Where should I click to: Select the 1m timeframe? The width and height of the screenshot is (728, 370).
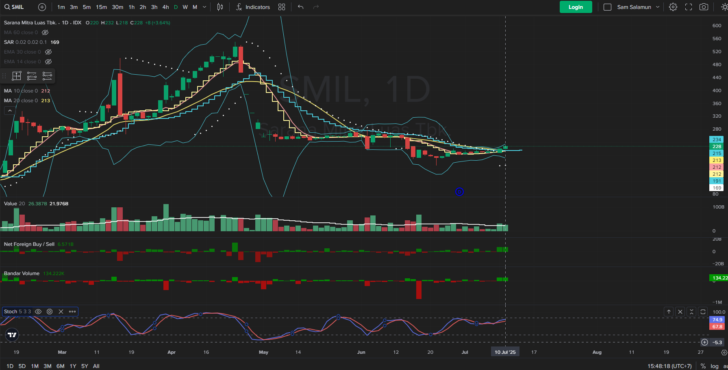coord(61,7)
